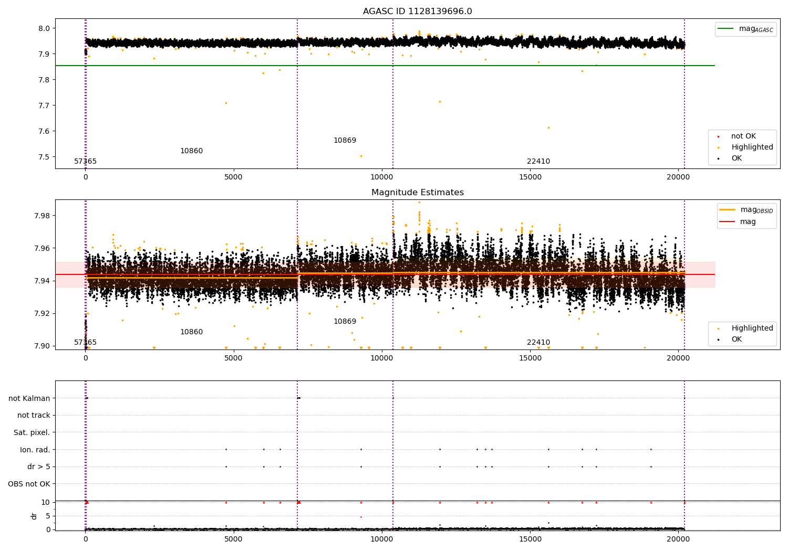The height and width of the screenshot is (551, 788).
Task: Click the 'OBS not OK' axis label
Action: (x=29, y=484)
